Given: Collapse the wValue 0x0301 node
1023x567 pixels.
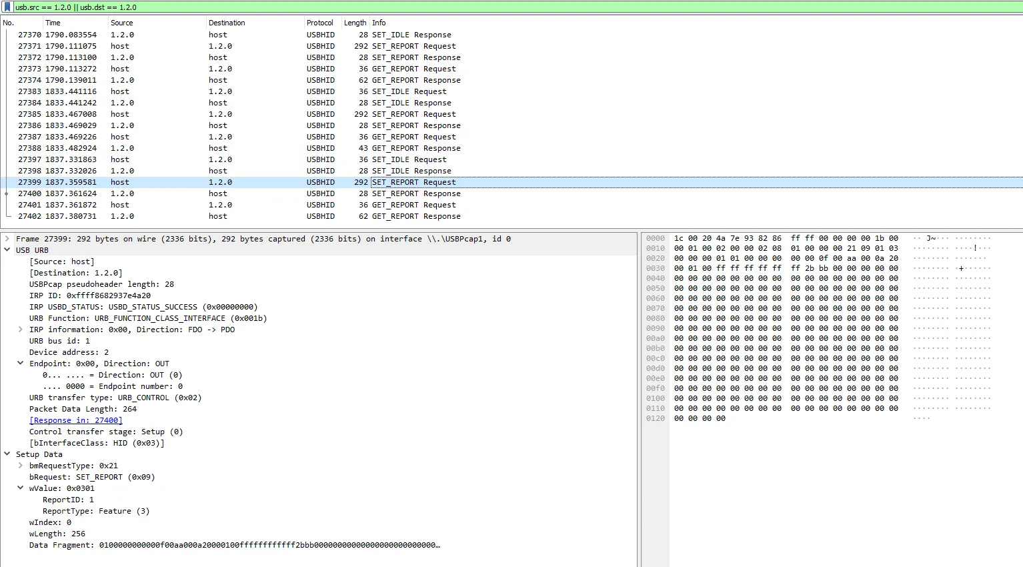Looking at the screenshot, I should 21,488.
